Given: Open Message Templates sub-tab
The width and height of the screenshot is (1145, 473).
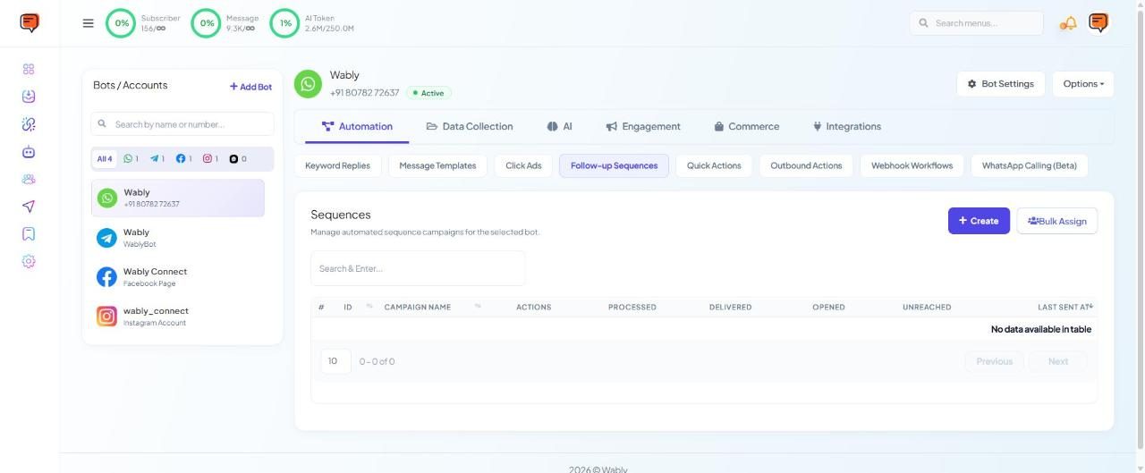Looking at the screenshot, I should coord(437,165).
